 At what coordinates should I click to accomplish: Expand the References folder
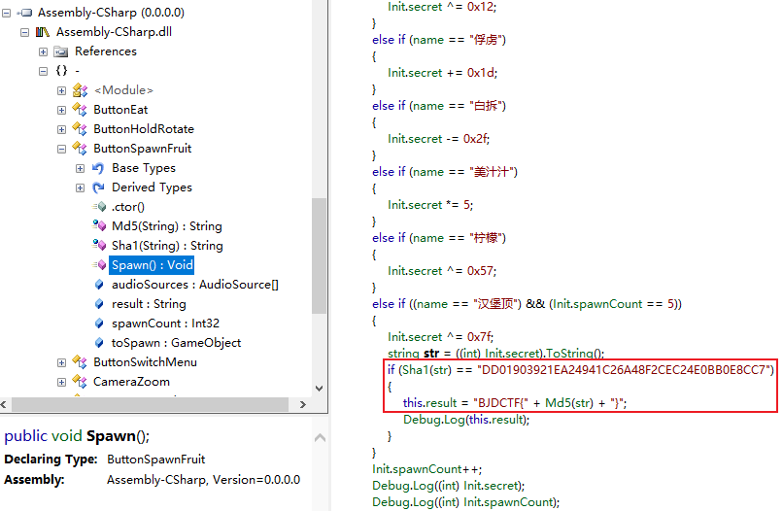pos(43,51)
